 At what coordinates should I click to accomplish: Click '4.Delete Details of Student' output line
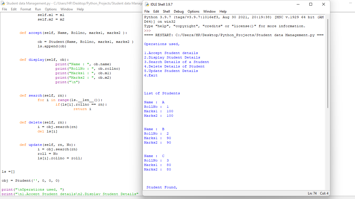click(x=174, y=66)
